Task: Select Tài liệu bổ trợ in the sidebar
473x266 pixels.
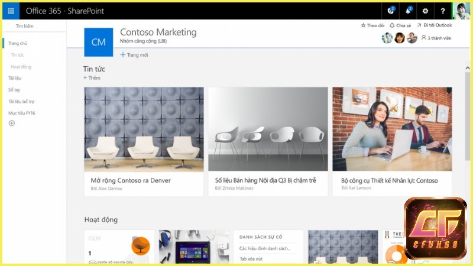Action: point(21,101)
